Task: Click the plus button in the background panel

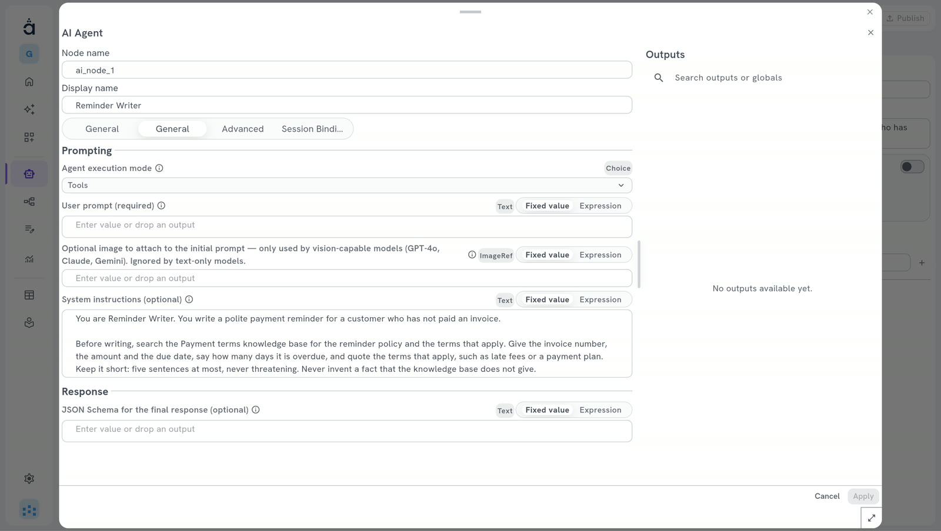Action: 922,263
